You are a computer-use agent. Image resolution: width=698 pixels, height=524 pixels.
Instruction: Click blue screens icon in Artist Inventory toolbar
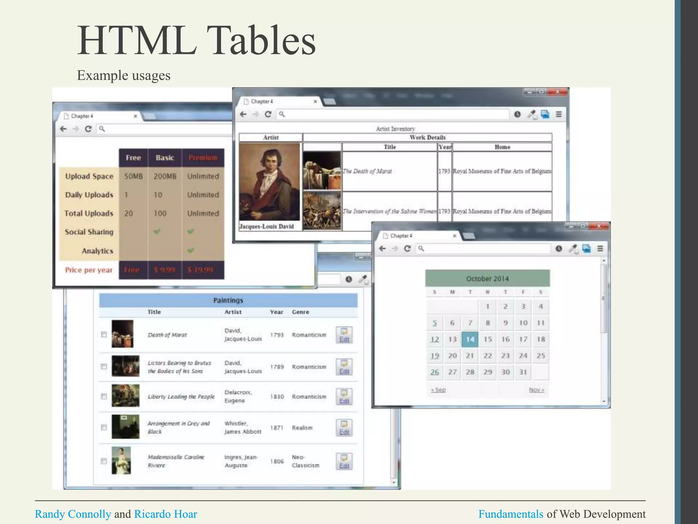(x=545, y=114)
